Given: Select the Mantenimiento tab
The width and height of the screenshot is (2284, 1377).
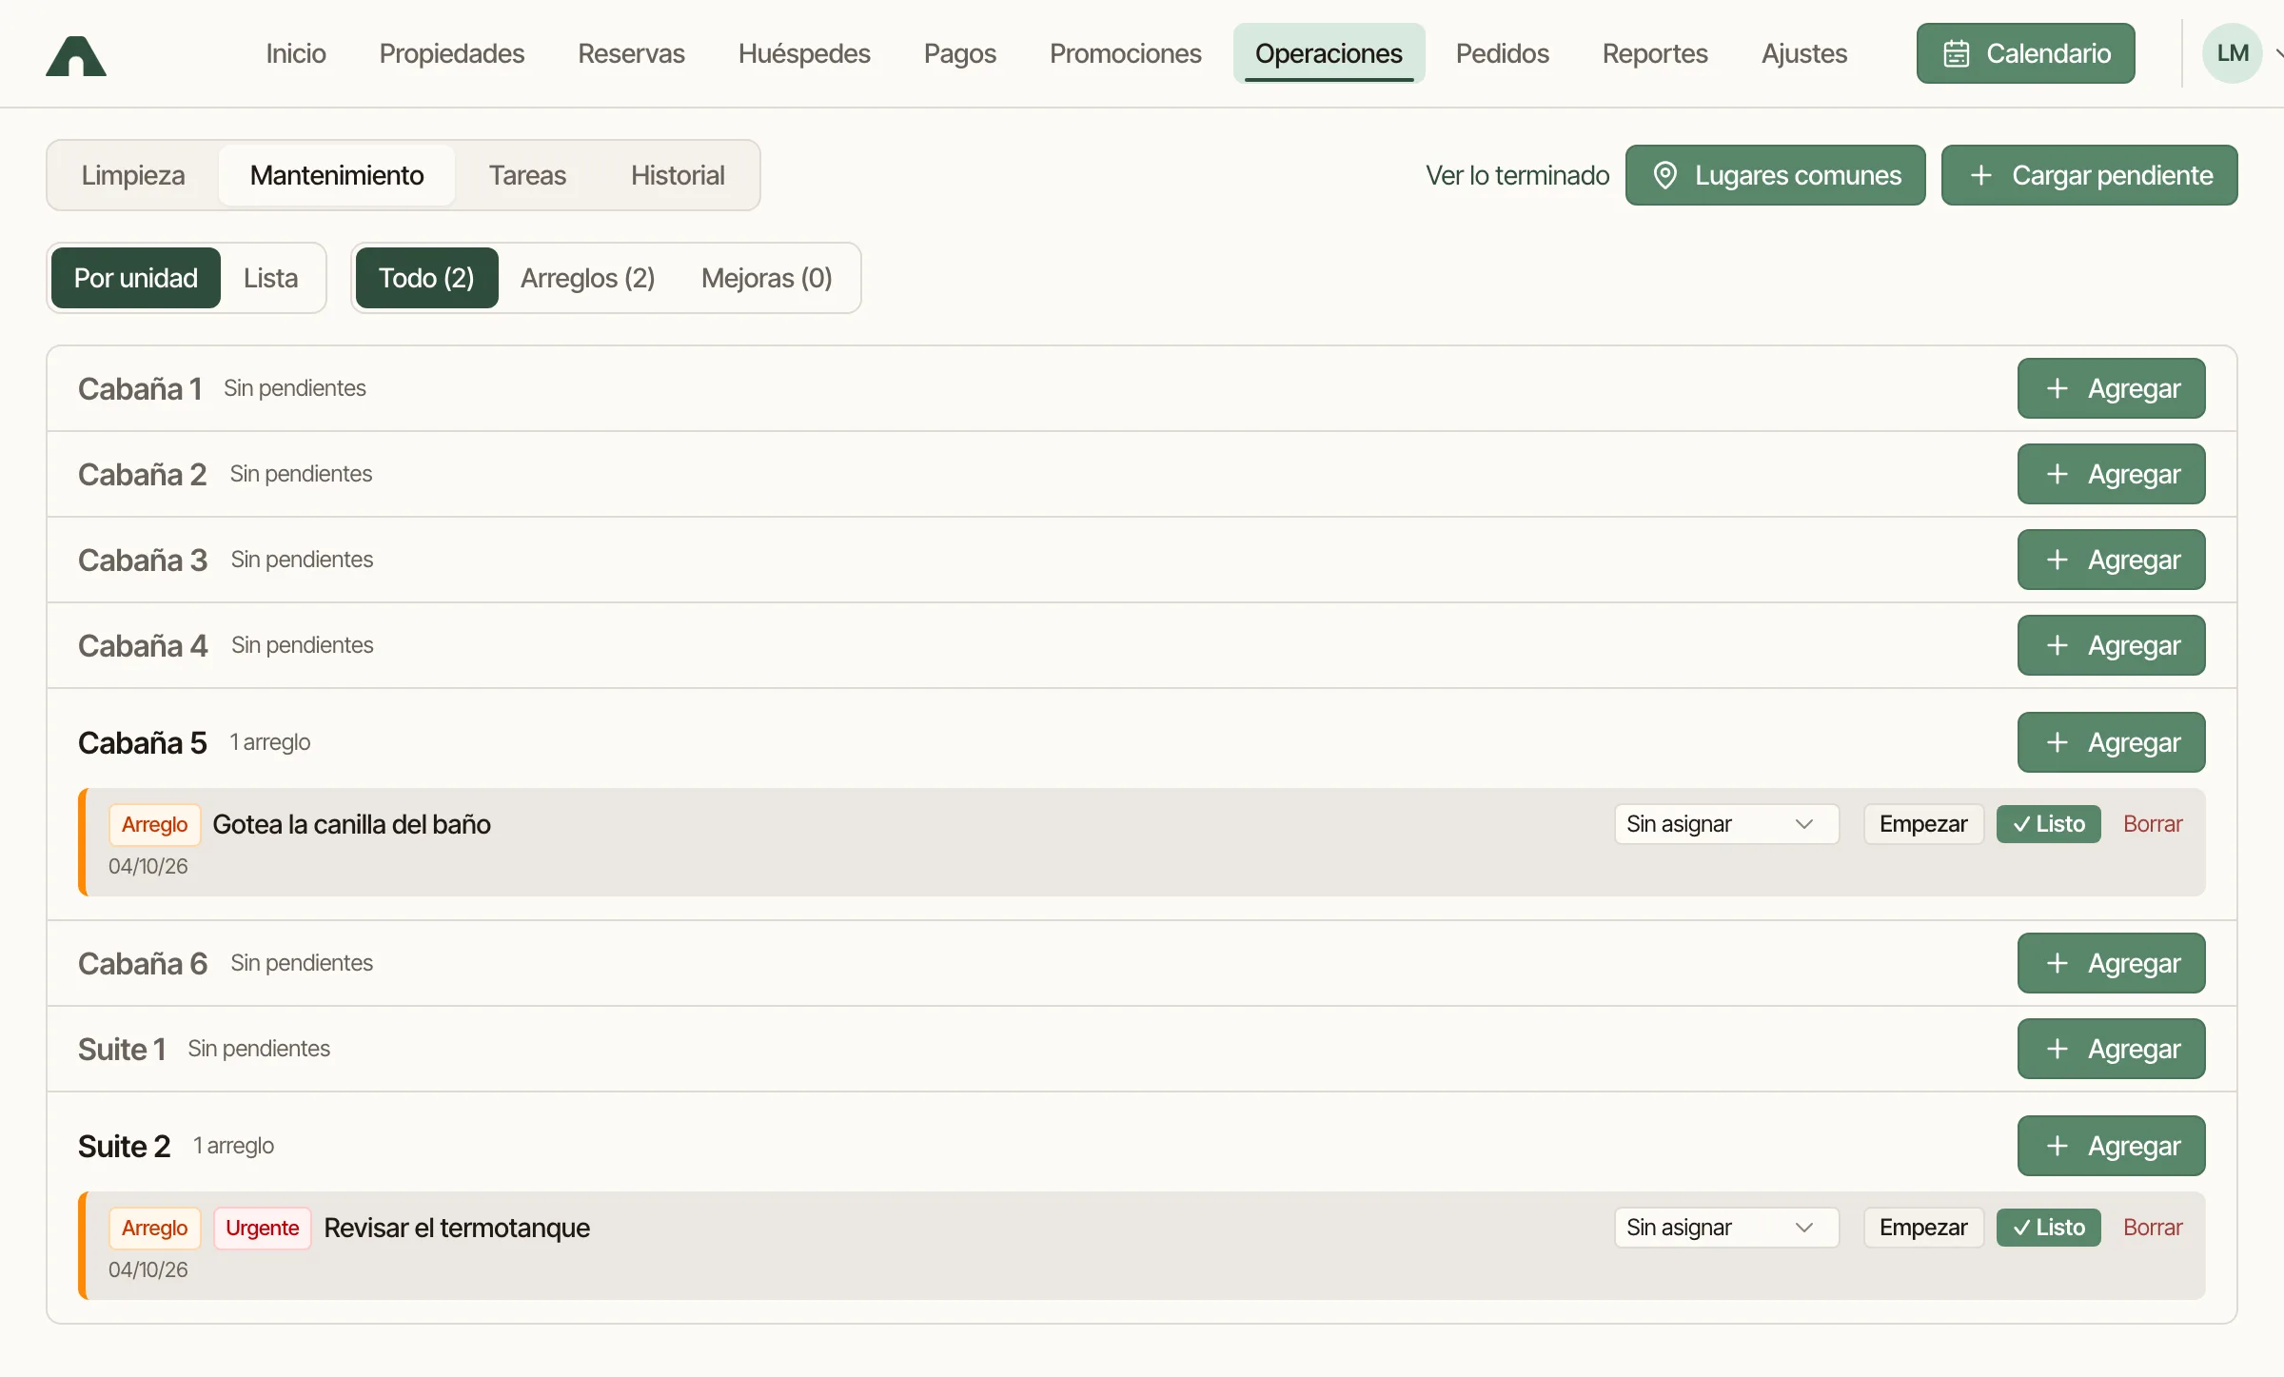Looking at the screenshot, I should click(337, 175).
